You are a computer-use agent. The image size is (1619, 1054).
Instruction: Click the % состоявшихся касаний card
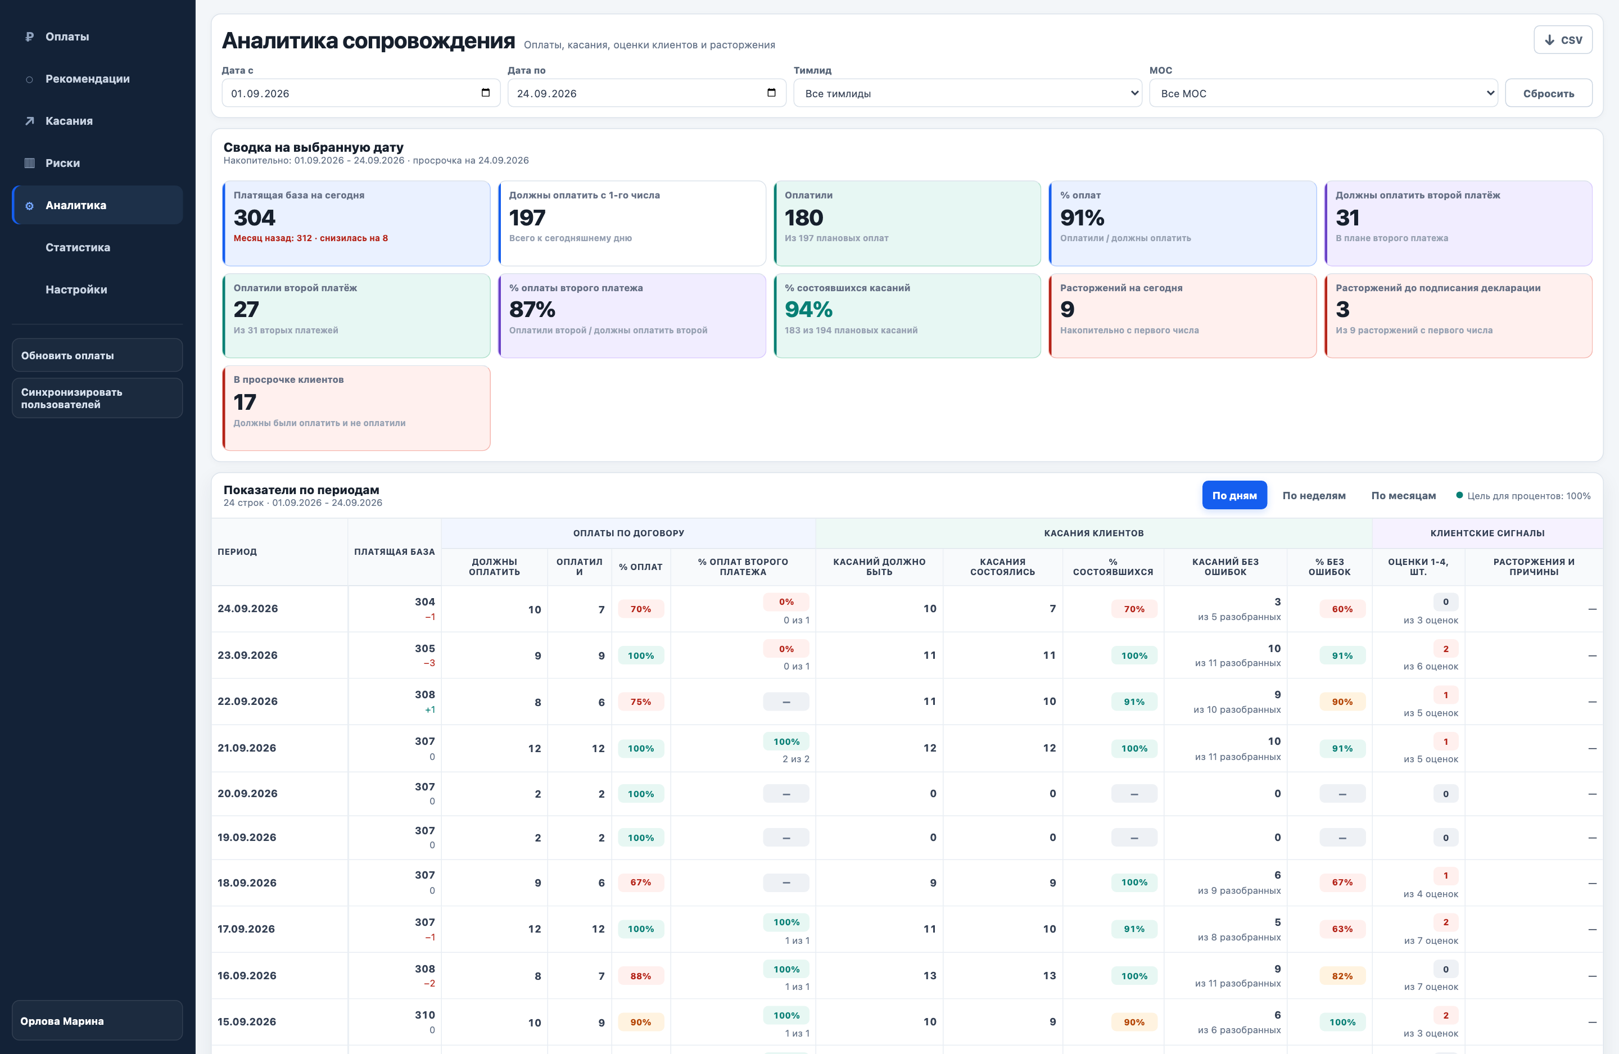(907, 316)
